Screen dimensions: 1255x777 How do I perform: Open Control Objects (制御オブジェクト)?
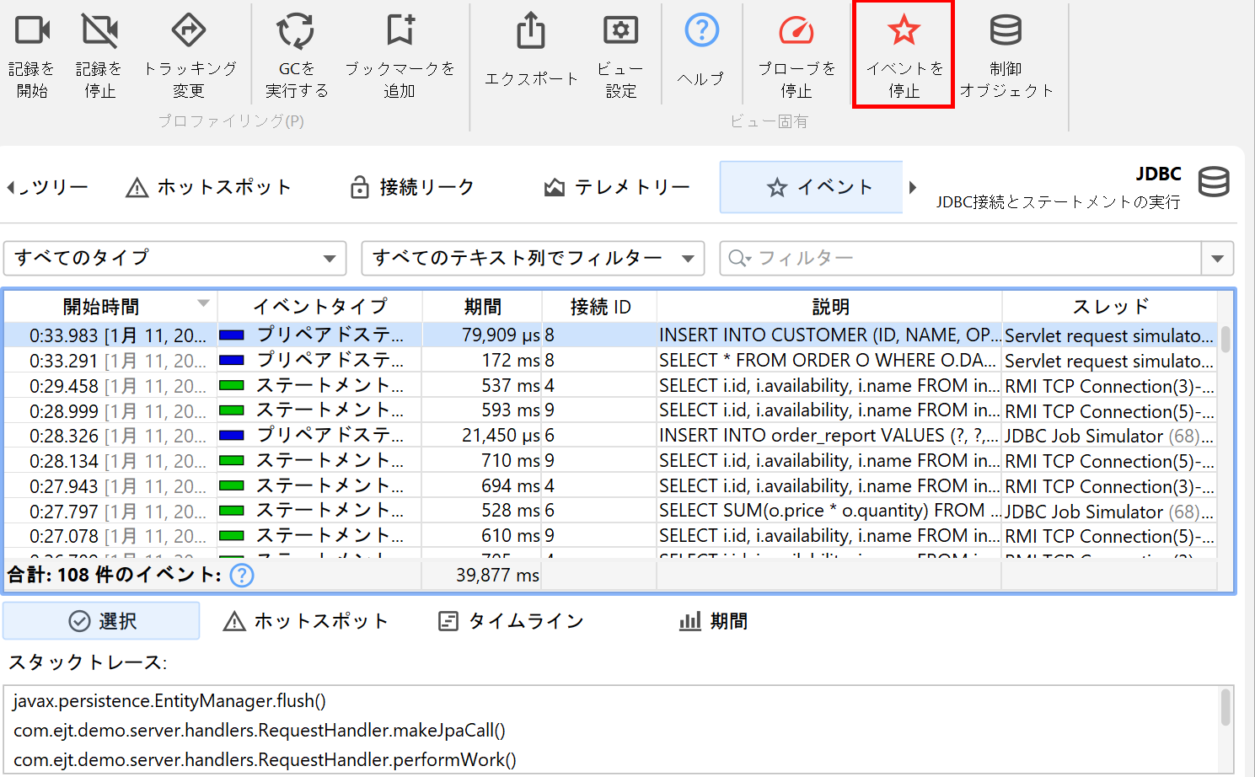click(x=1006, y=31)
